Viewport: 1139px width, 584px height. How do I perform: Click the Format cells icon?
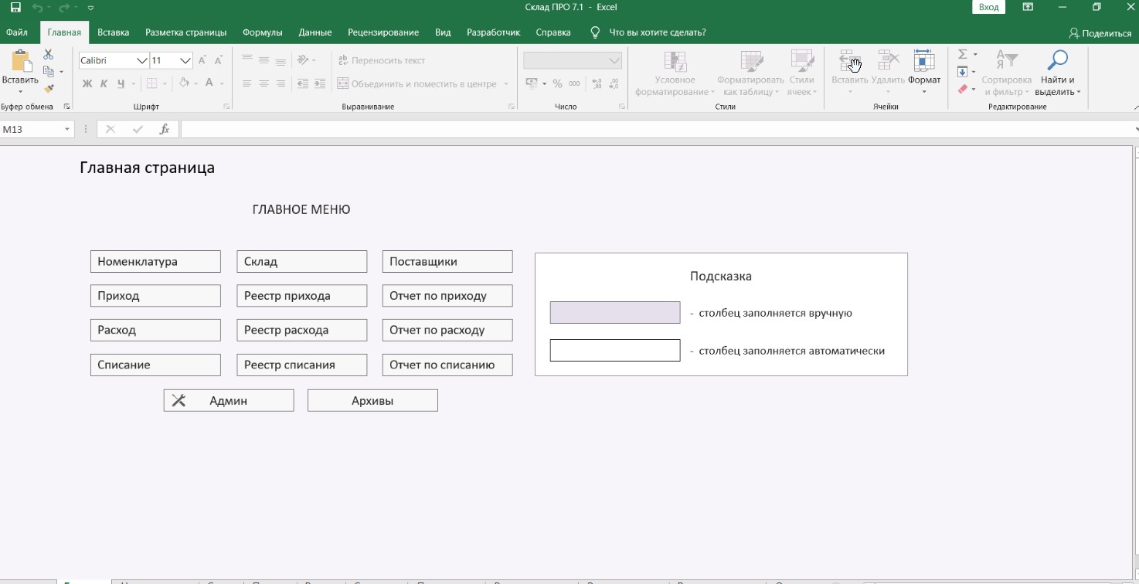923,62
